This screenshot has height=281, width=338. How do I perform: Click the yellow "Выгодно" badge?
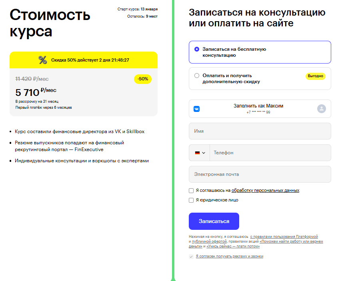(316, 76)
